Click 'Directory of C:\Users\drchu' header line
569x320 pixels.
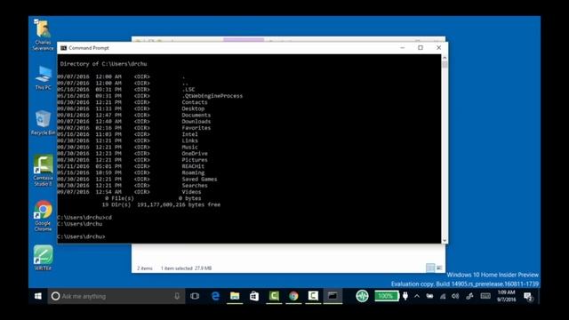tap(103, 64)
